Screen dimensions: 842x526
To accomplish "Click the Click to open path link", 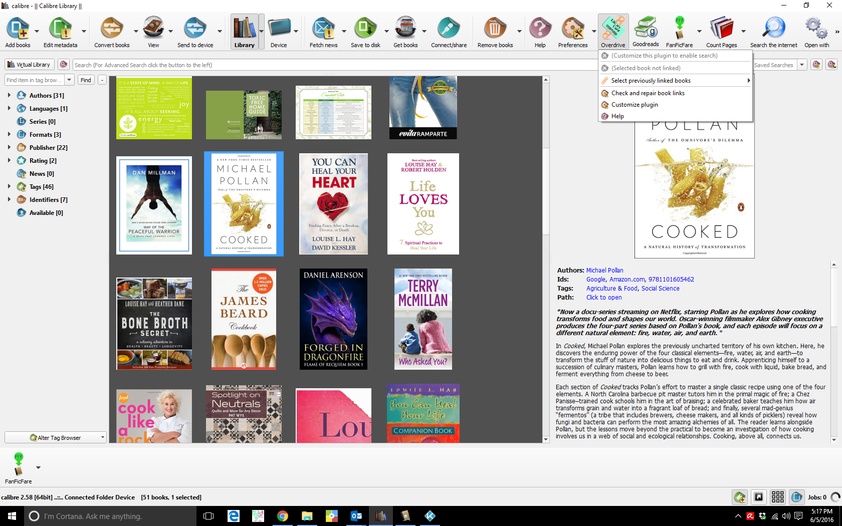I will [604, 297].
